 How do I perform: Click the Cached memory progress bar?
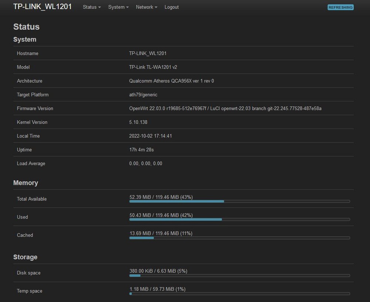pos(239,238)
